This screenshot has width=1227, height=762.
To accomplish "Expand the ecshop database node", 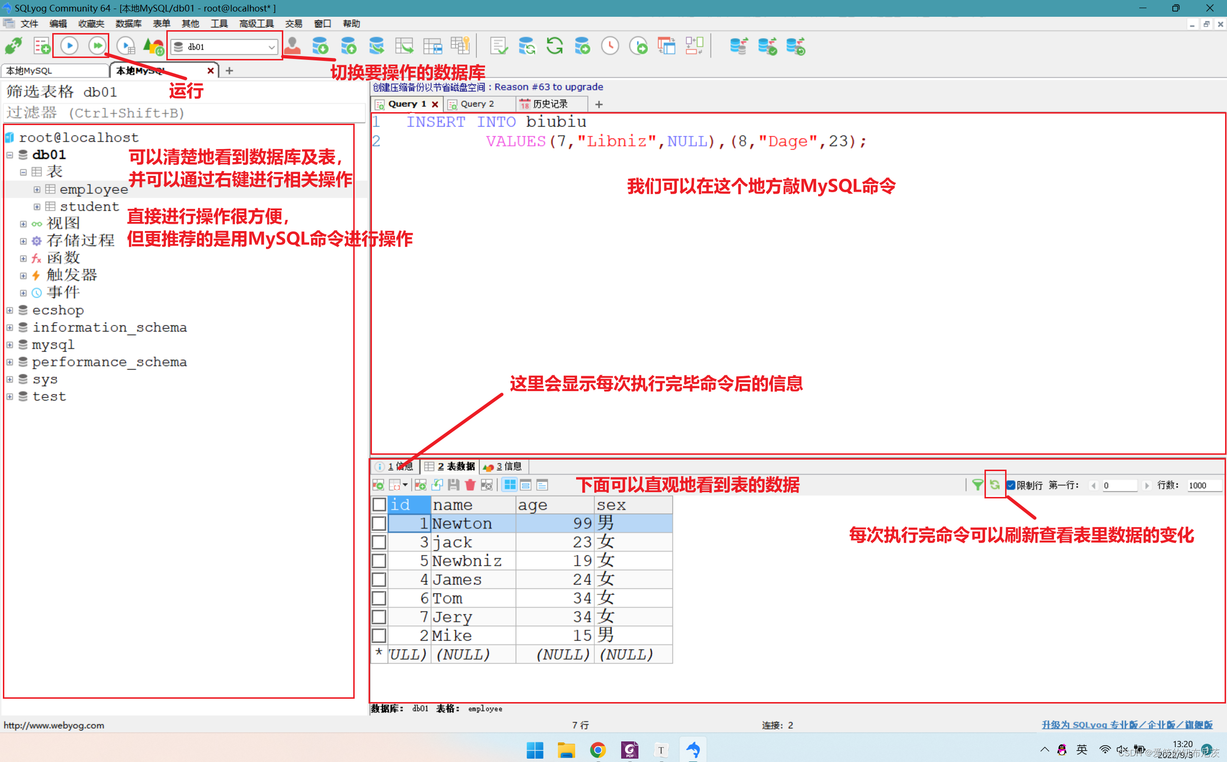I will point(10,311).
